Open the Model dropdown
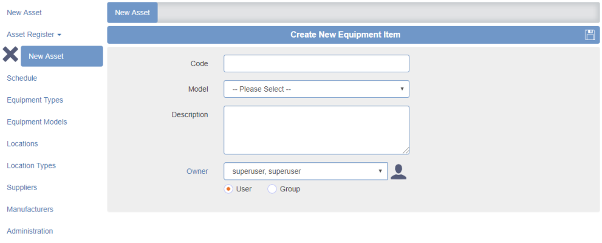This screenshot has width=602, height=243. (316, 89)
